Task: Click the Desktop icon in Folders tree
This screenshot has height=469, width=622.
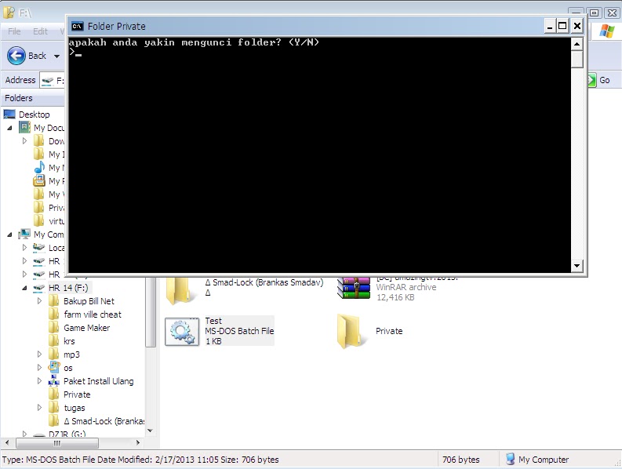Action: click(9, 115)
